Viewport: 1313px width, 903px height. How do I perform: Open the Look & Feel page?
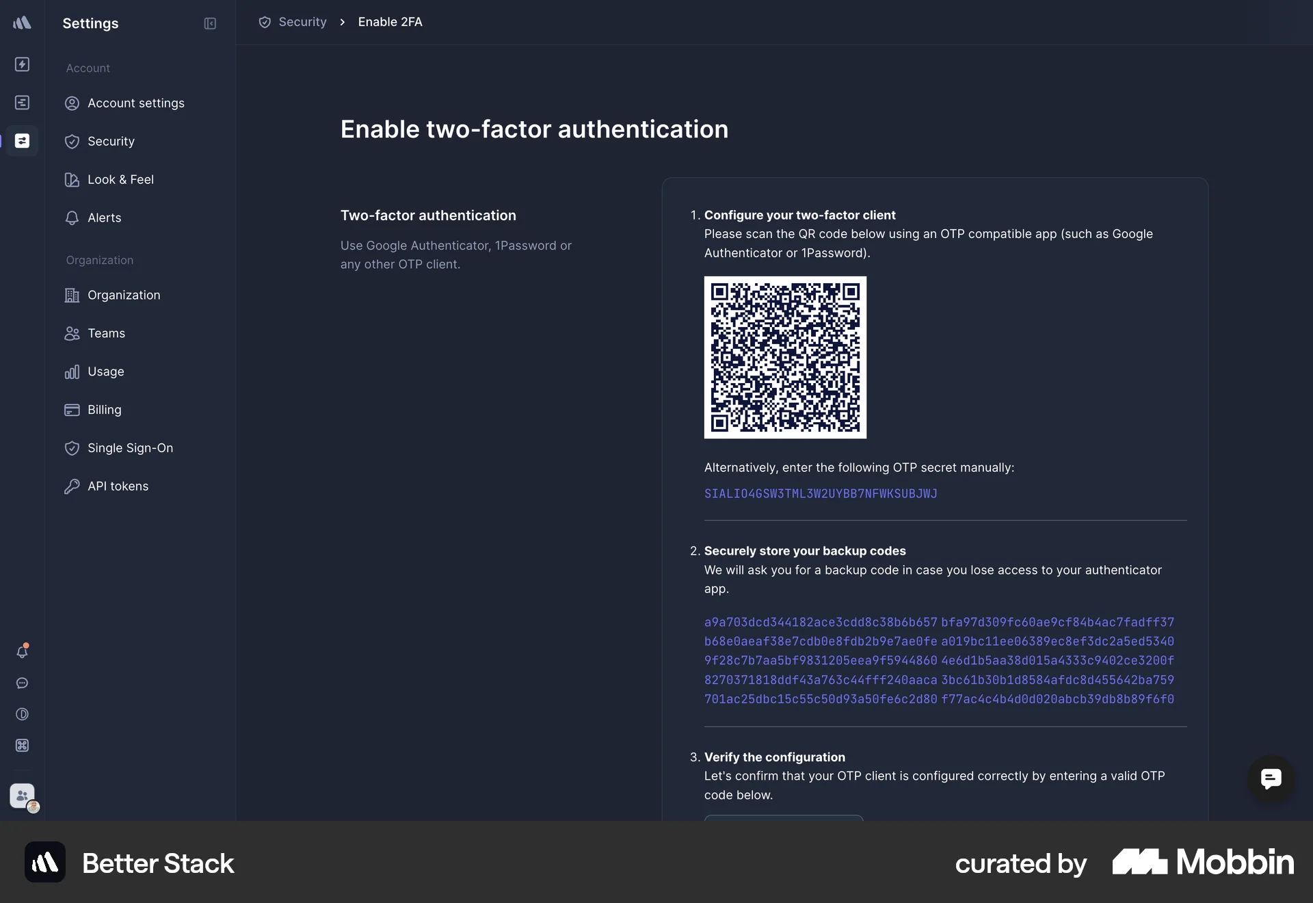[x=120, y=179]
